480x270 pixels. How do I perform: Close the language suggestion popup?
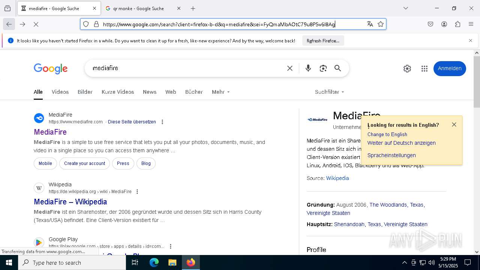(x=454, y=124)
